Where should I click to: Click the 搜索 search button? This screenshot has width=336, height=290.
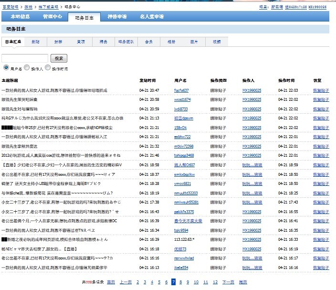[x=59, y=58]
